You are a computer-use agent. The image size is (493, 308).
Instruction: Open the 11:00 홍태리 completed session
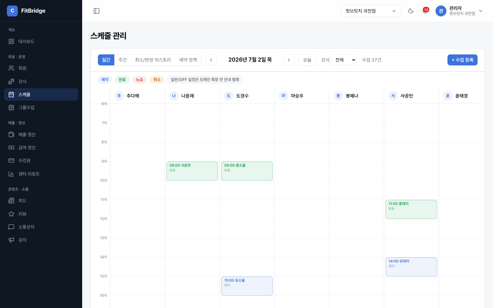pyautogui.click(x=411, y=209)
